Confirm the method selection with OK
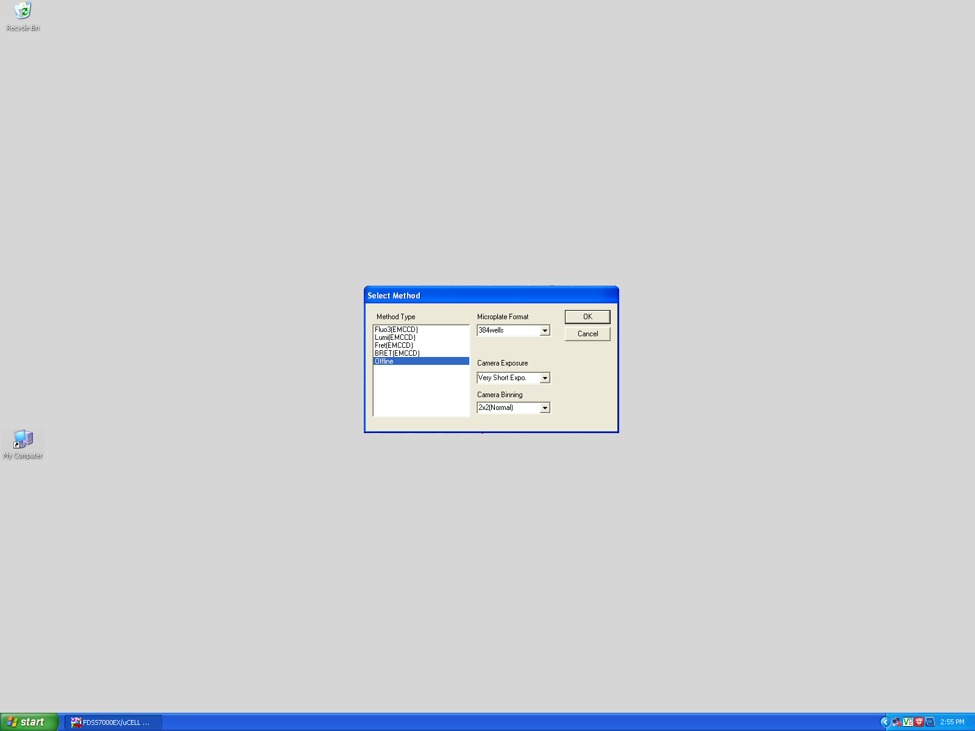The height and width of the screenshot is (731, 975). (x=587, y=317)
